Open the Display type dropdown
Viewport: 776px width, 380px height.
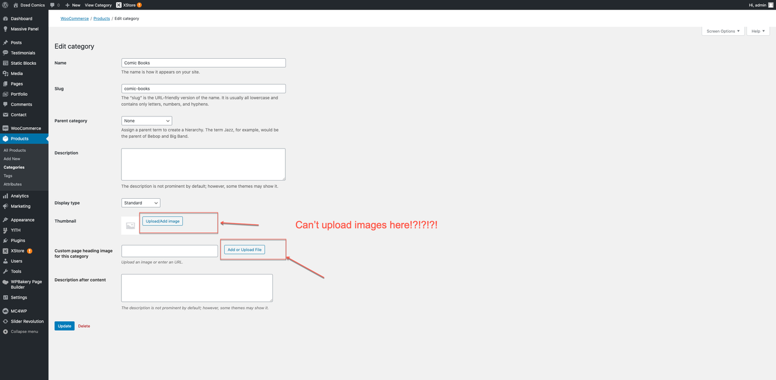141,203
